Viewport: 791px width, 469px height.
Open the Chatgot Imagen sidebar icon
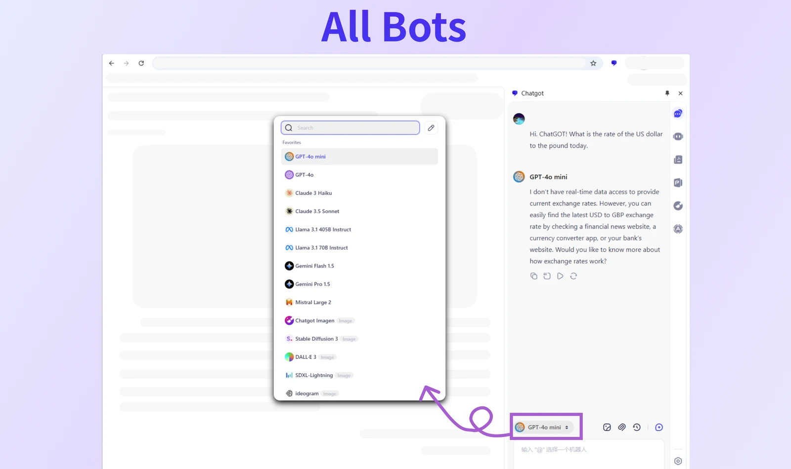tap(678, 206)
